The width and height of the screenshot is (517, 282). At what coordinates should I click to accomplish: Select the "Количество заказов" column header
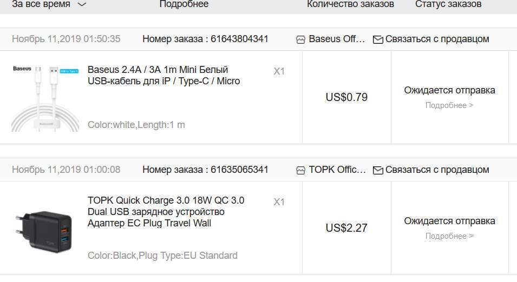[350, 4]
